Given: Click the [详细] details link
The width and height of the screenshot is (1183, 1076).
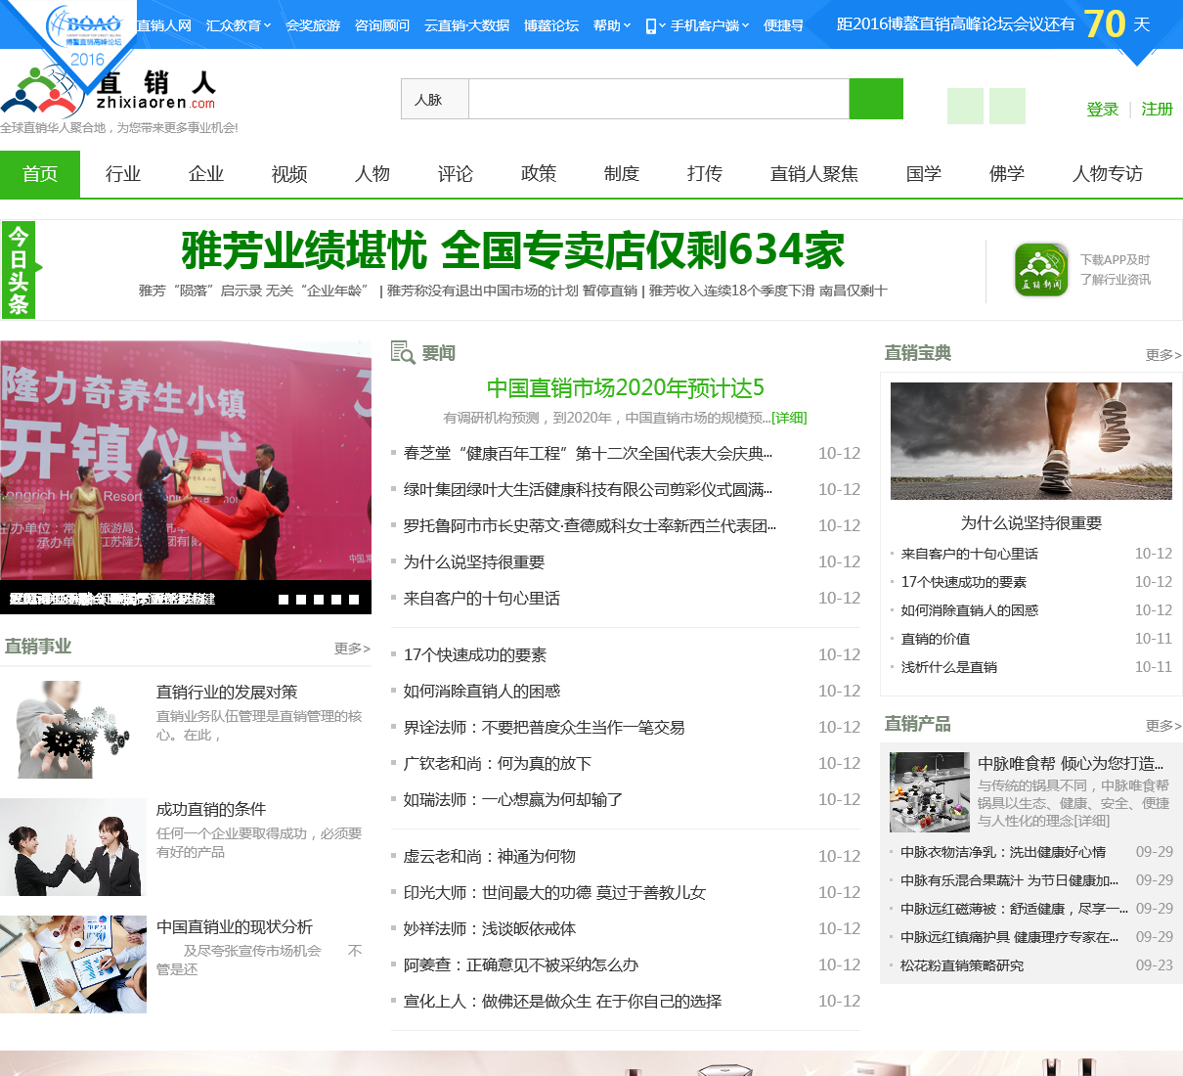Looking at the screenshot, I should pos(789,418).
